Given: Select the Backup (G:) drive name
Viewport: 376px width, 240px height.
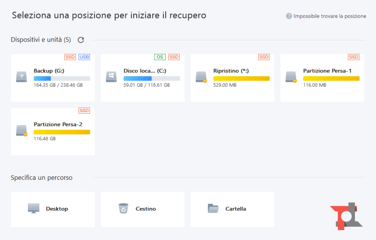Looking at the screenshot, I should (x=49, y=71).
